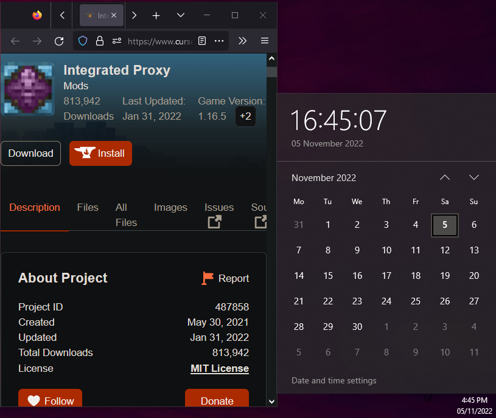Expand the +2 game versions badge
Viewport: 496px width, 418px height.
point(245,116)
